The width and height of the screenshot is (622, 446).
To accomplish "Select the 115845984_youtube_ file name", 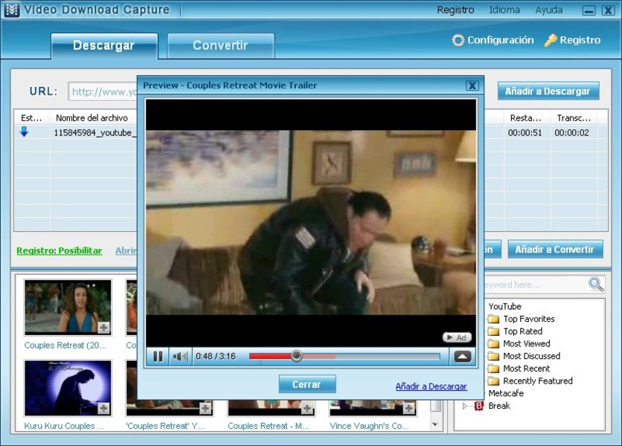I will 95,133.
